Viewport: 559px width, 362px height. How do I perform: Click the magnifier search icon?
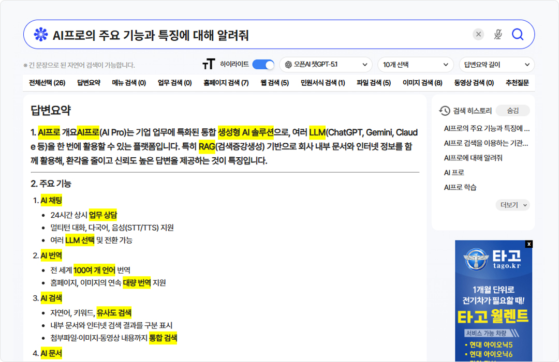[518, 34]
